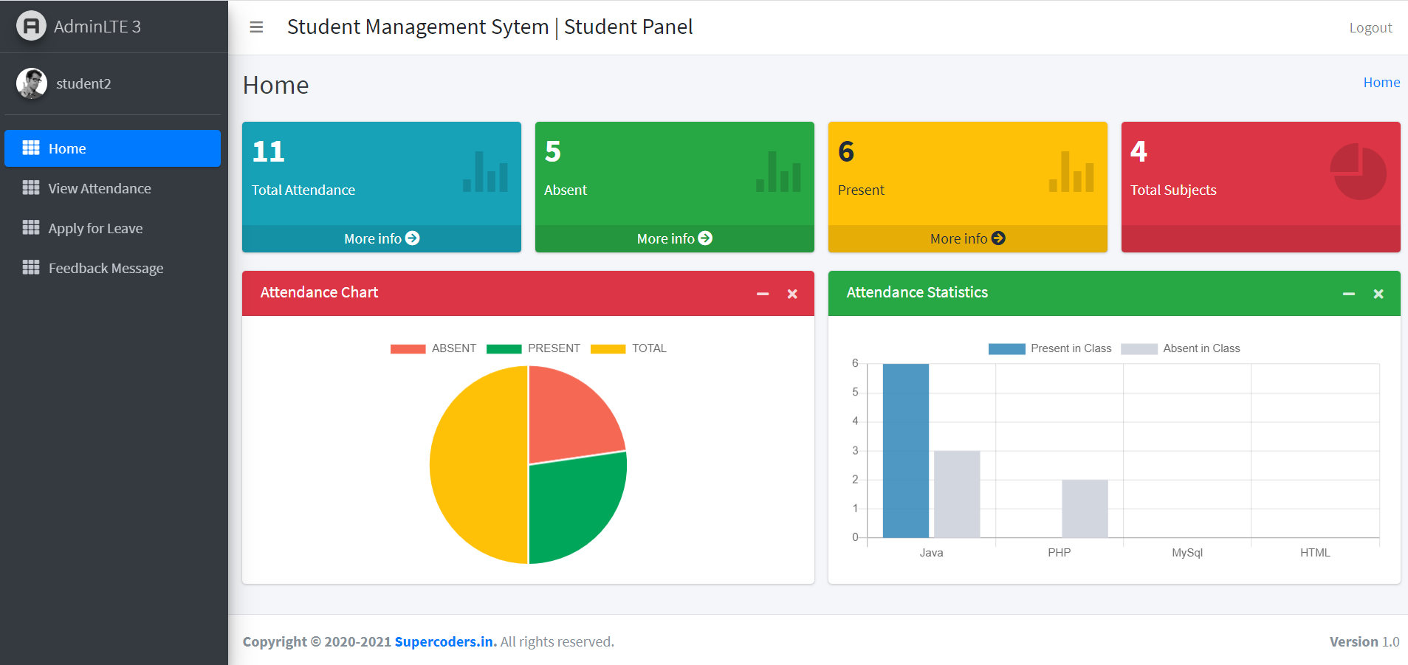This screenshot has height=665, width=1408.
Task: Click the Apply for Leave grid icon
Action: 31,228
